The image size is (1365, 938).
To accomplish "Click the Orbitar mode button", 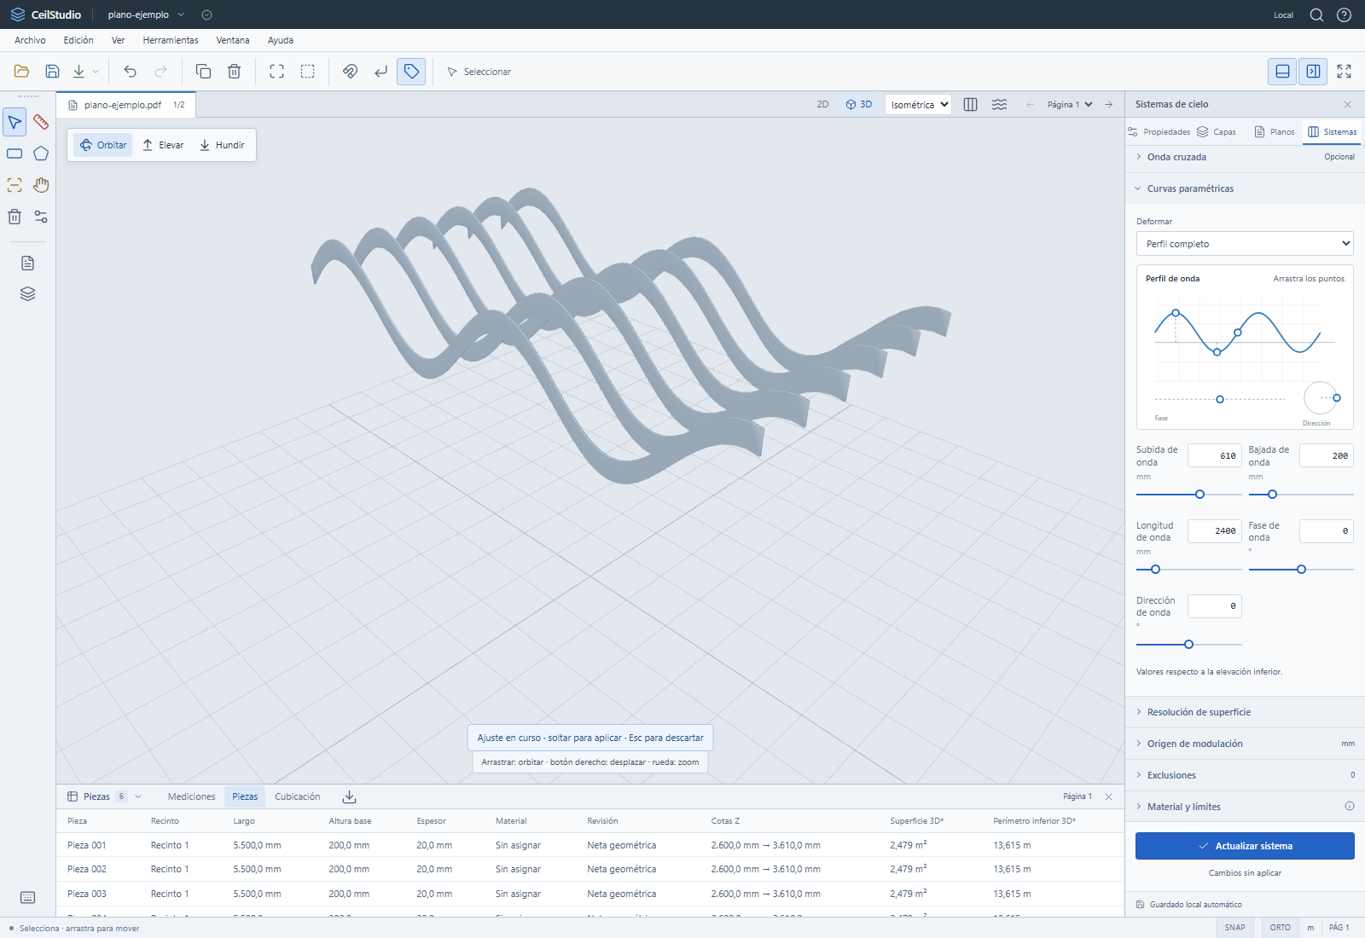I will pyautogui.click(x=103, y=145).
